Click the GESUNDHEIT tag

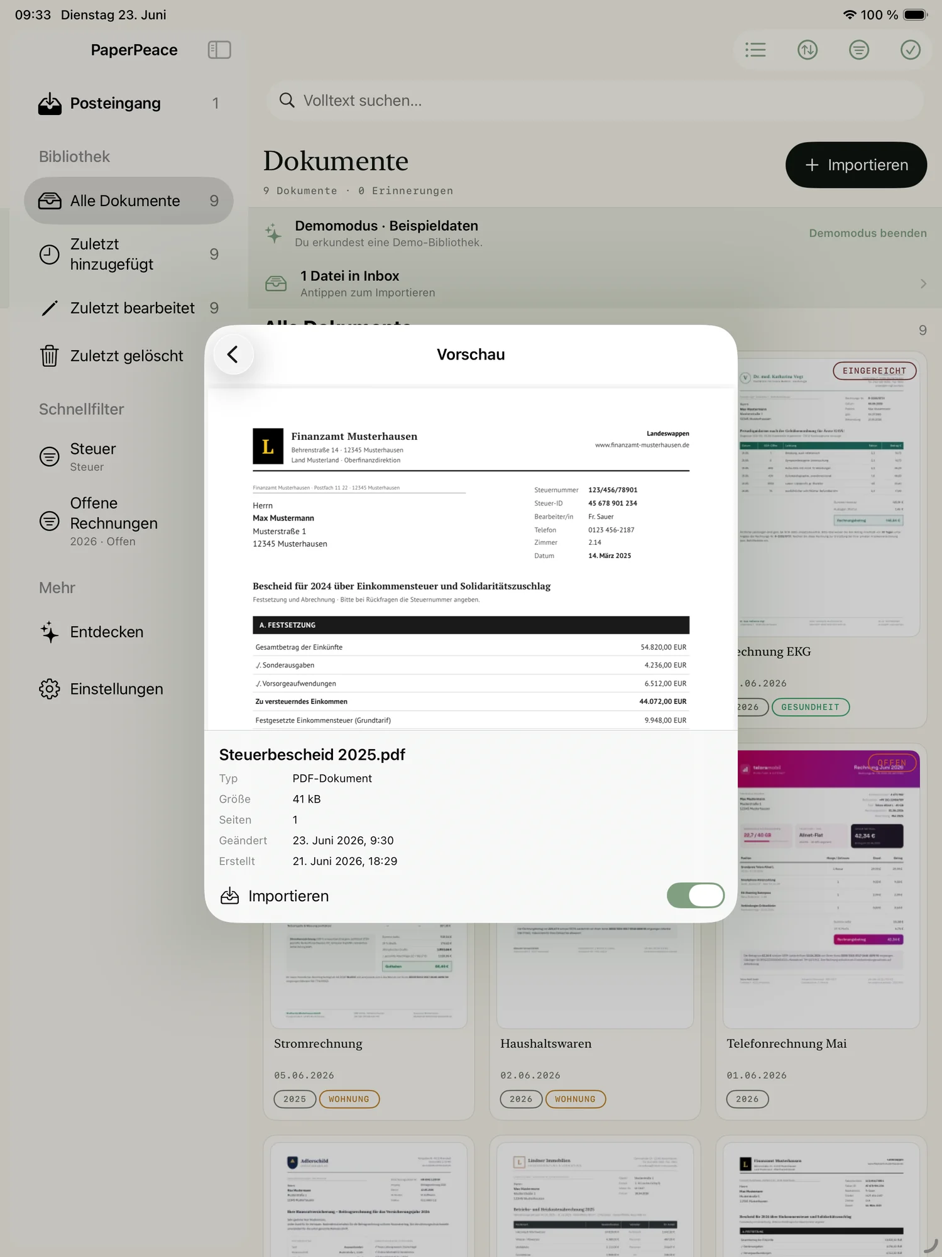(810, 707)
